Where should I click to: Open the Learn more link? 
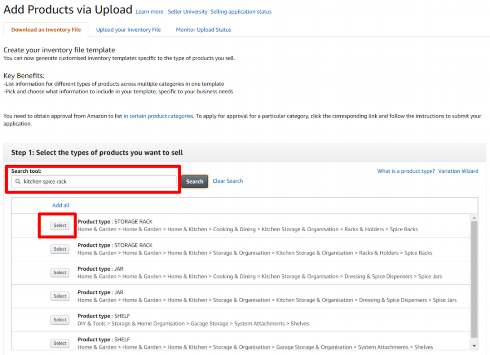click(149, 12)
